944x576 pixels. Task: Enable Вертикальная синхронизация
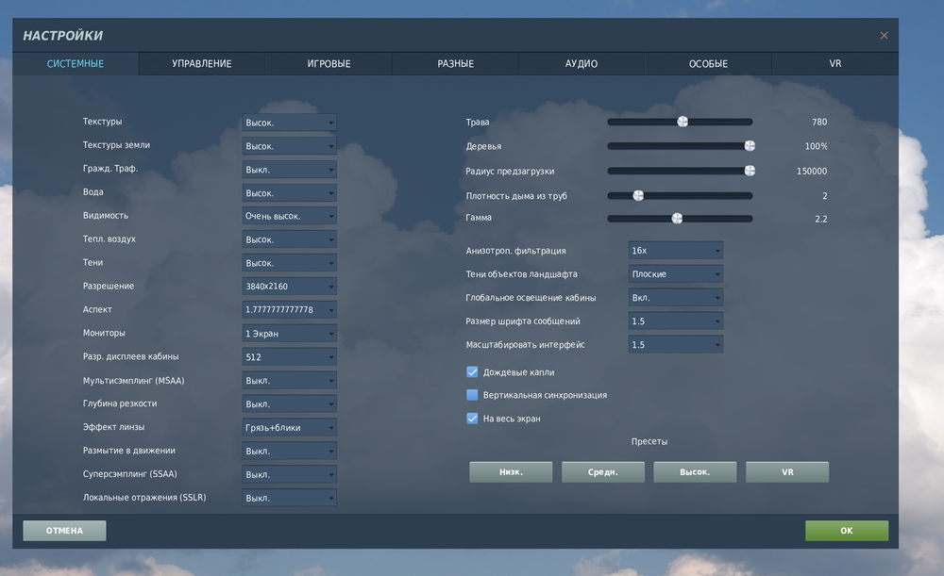point(472,395)
